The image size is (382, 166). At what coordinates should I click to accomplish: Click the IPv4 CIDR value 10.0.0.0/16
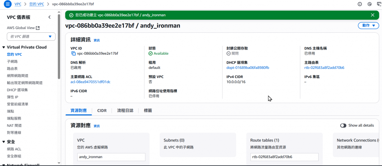(x=236, y=82)
